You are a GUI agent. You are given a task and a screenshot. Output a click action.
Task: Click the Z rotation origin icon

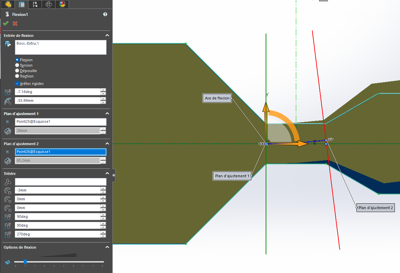click(8, 208)
